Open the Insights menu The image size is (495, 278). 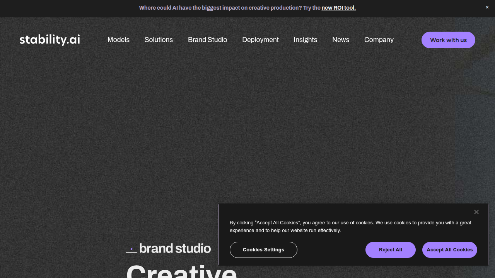306,40
